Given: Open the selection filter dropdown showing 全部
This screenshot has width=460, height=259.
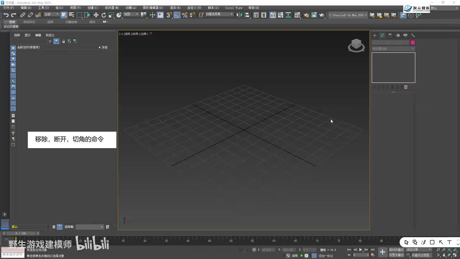Looking at the screenshot, I should [x=51, y=14].
